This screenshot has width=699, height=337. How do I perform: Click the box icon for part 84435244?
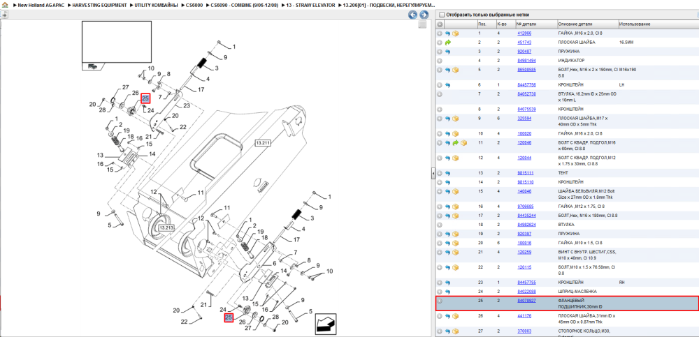(456, 216)
